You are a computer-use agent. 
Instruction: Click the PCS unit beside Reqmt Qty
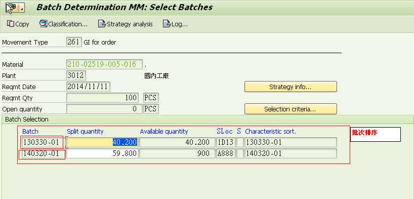coord(151,98)
